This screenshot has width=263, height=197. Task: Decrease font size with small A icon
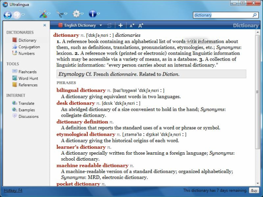(132, 25)
